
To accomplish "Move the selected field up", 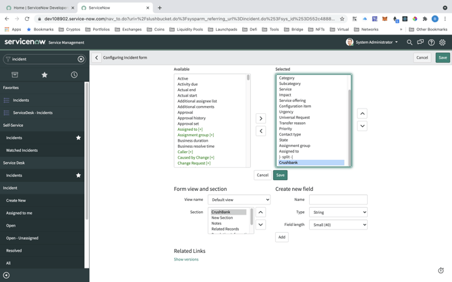I will 362,113.
